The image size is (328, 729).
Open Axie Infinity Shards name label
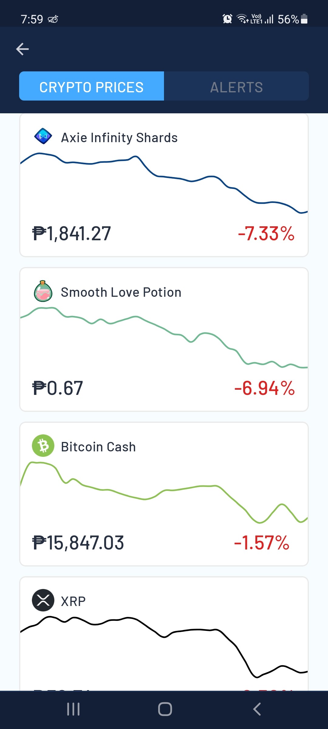119,138
